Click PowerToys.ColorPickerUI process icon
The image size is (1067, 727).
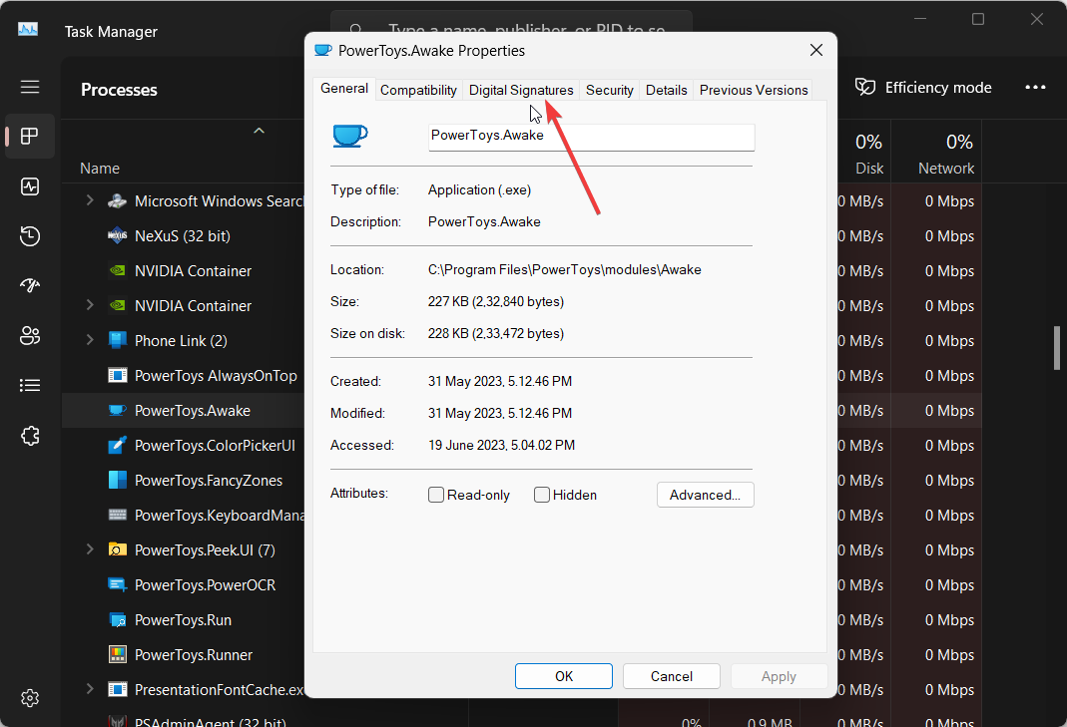[x=117, y=446]
